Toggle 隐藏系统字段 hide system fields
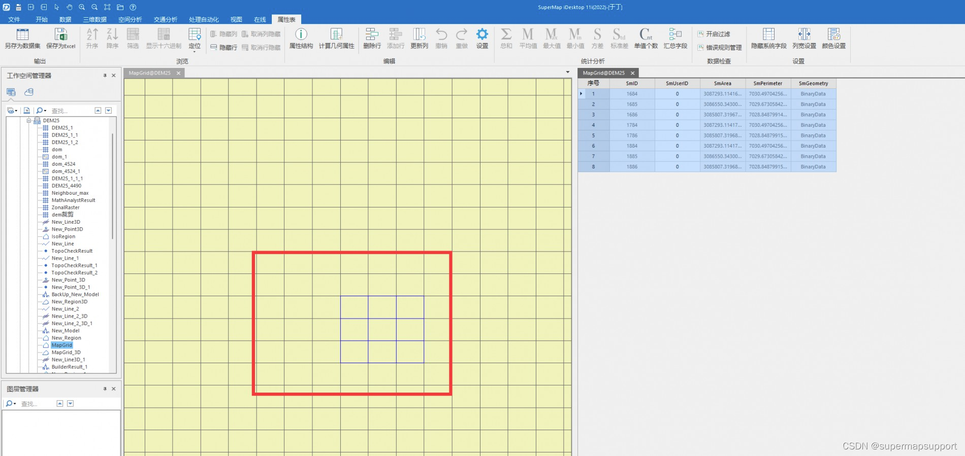The image size is (965, 456). click(768, 39)
